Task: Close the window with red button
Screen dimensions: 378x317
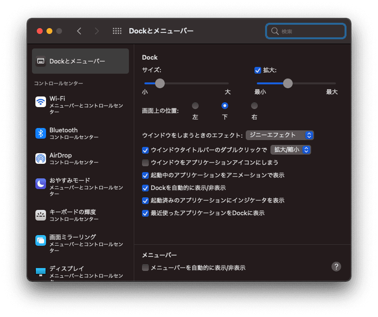Action: (40, 31)
